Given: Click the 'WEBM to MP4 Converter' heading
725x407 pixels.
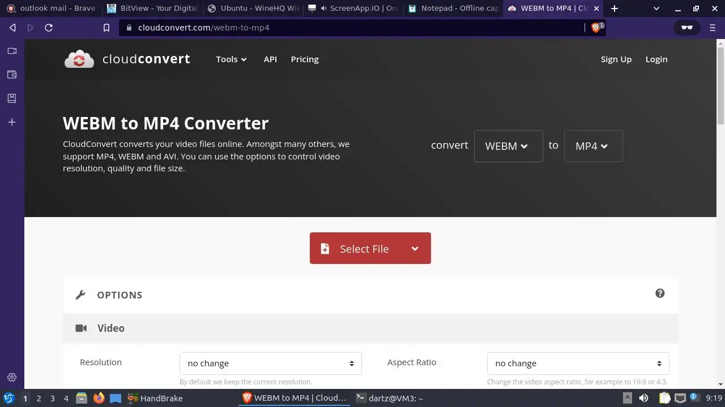Looking at the screenshot, I should pos(166,123).
